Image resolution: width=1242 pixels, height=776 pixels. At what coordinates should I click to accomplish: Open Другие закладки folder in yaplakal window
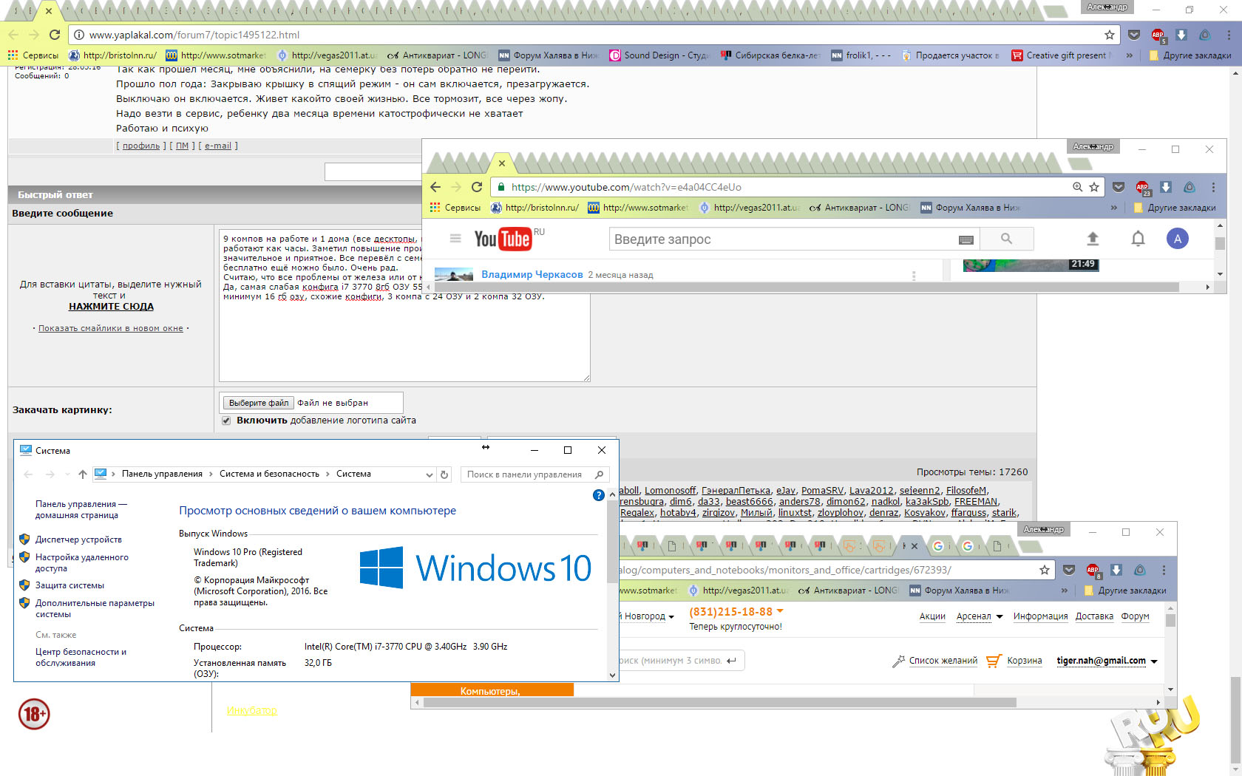tap(1190, 55)
